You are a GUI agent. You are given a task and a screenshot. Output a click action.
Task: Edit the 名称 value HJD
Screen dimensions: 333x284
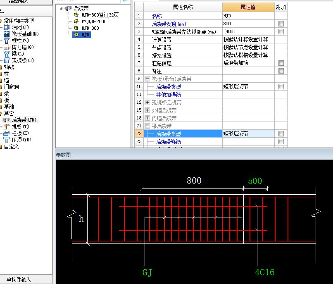[x=248, y=16]
